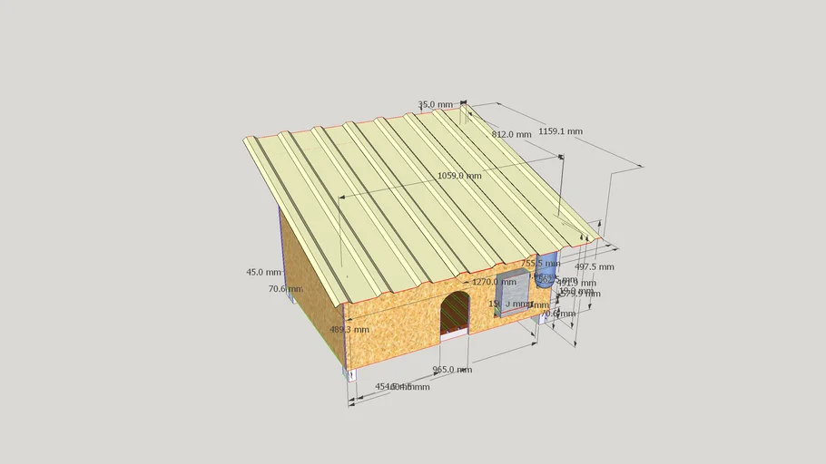
Task: Click the 35.0 mm dimension label
Action: tap(435, 105)
